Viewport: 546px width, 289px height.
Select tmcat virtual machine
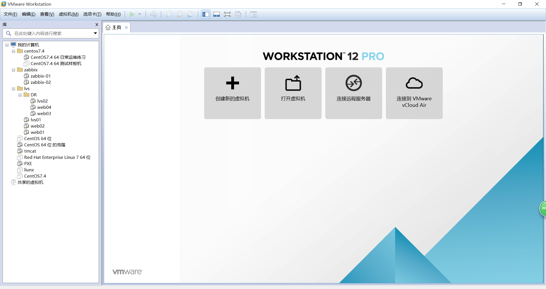pos(30,151)
